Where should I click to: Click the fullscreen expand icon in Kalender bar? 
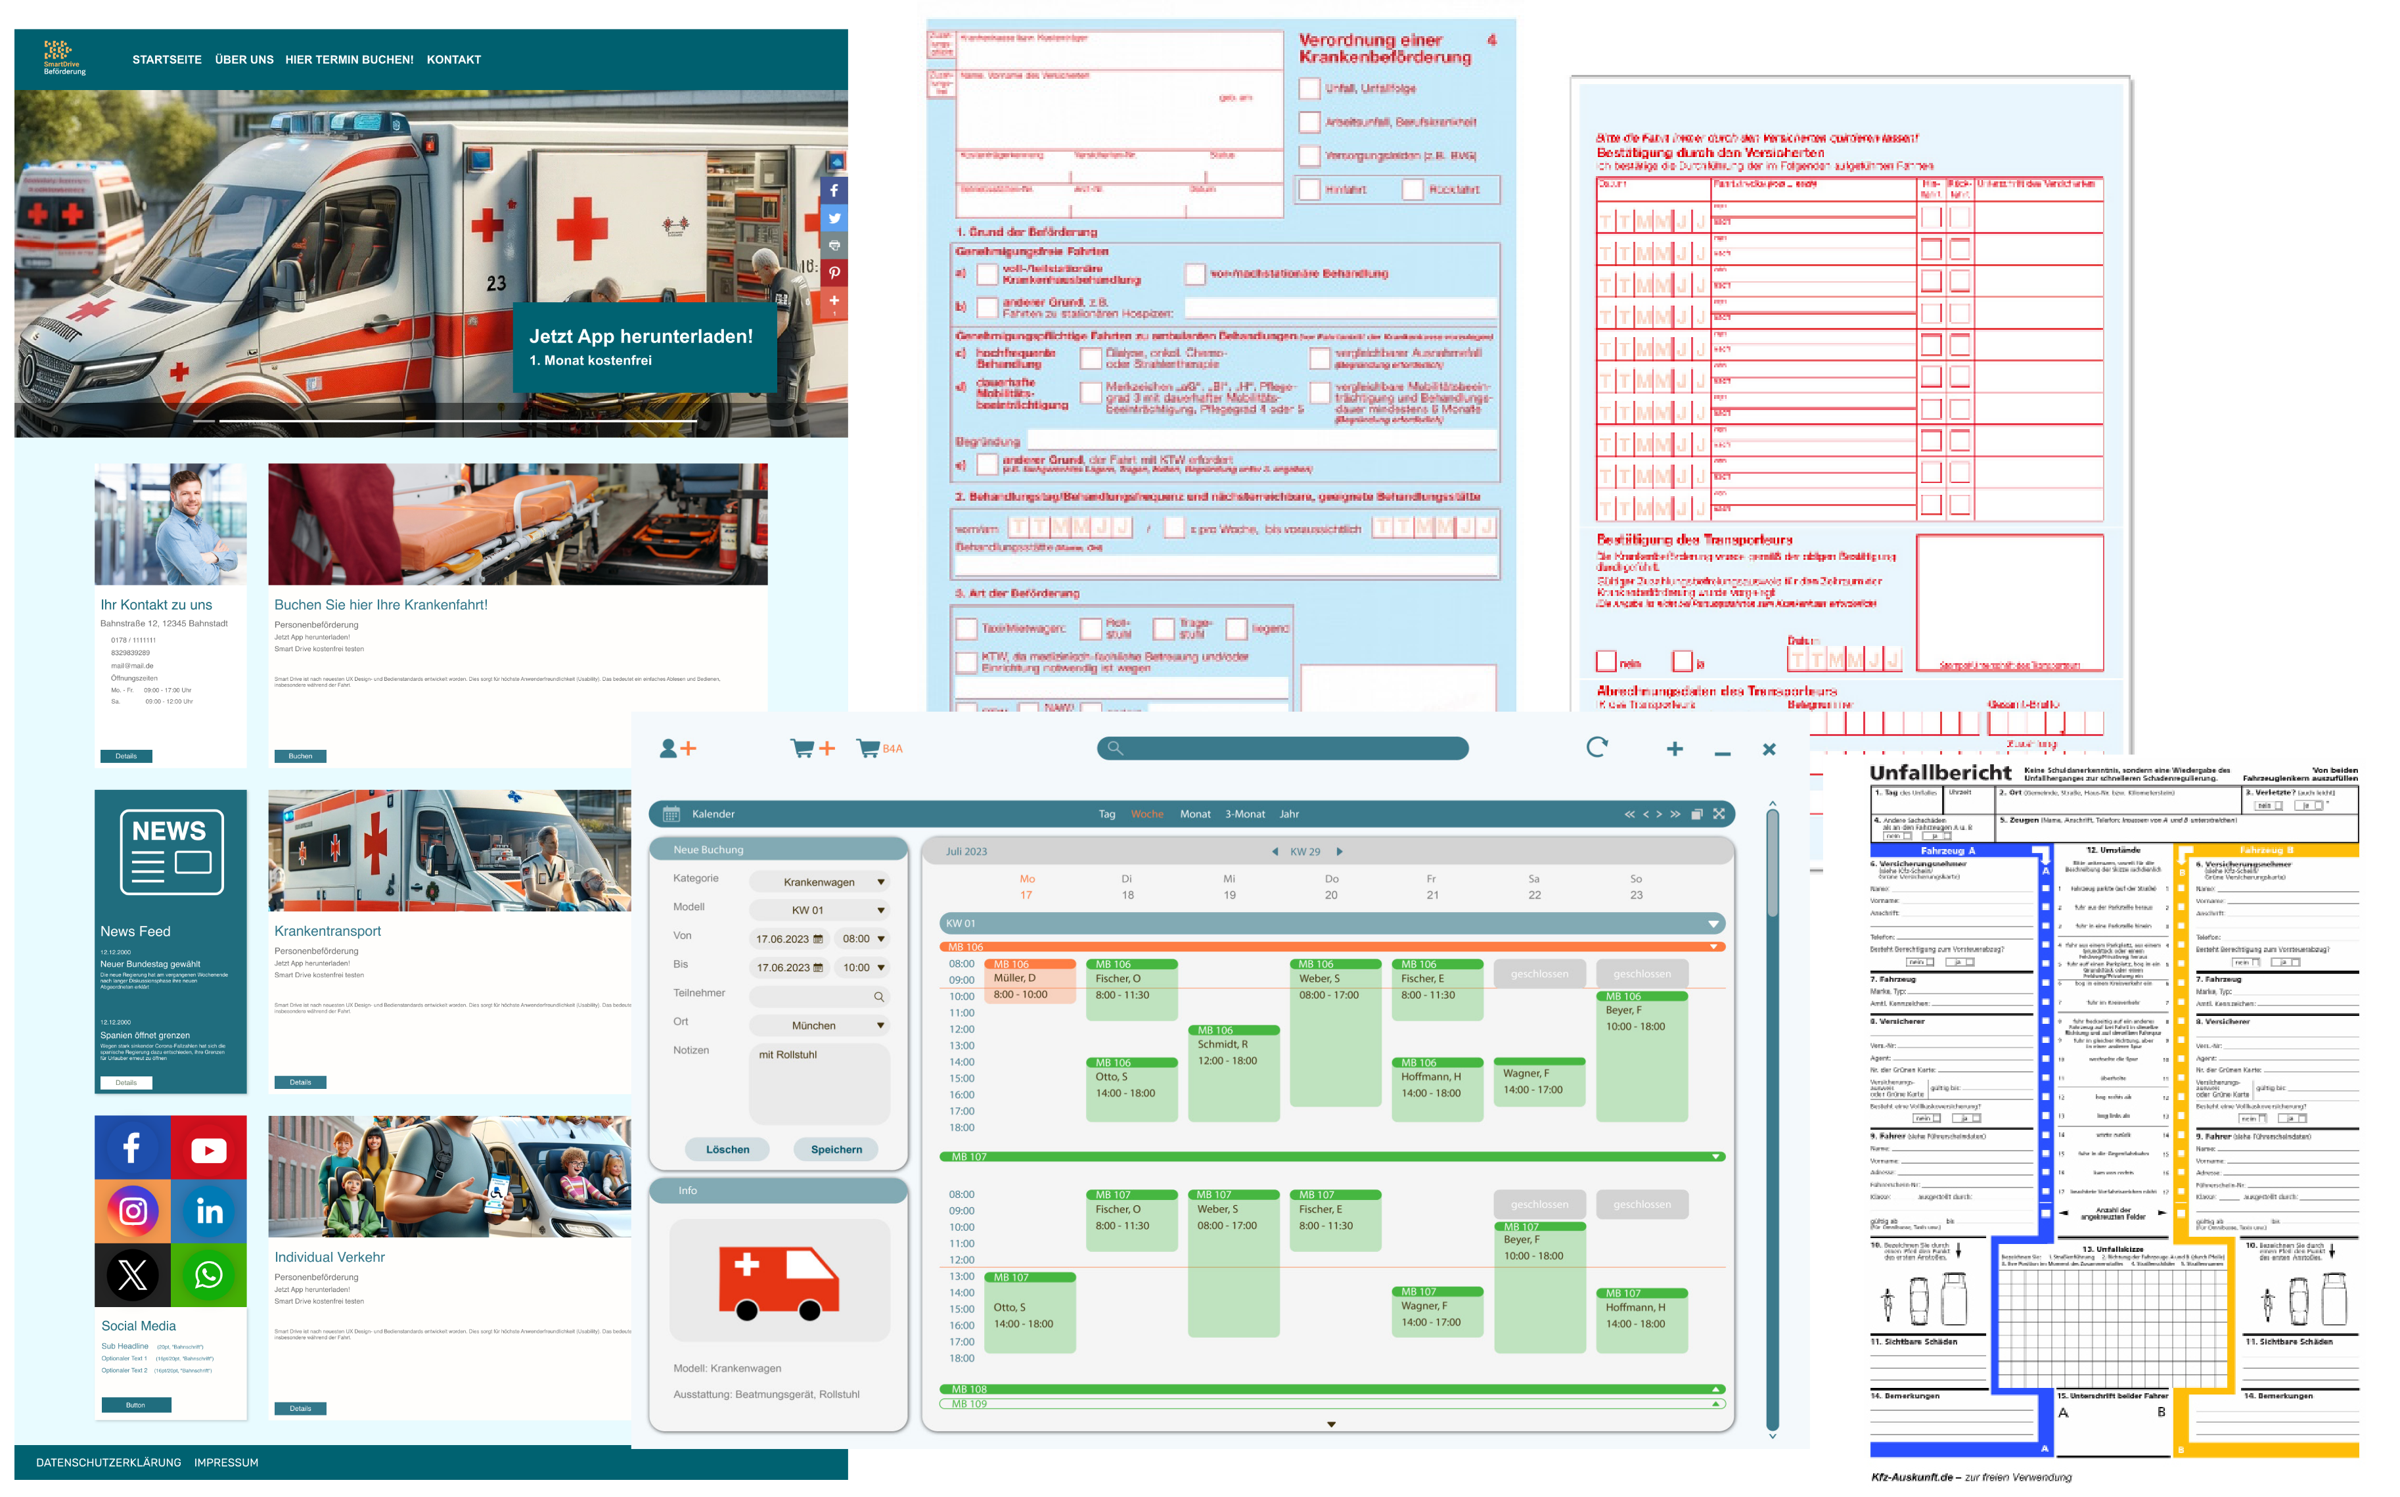click(x=1719, y=814)
